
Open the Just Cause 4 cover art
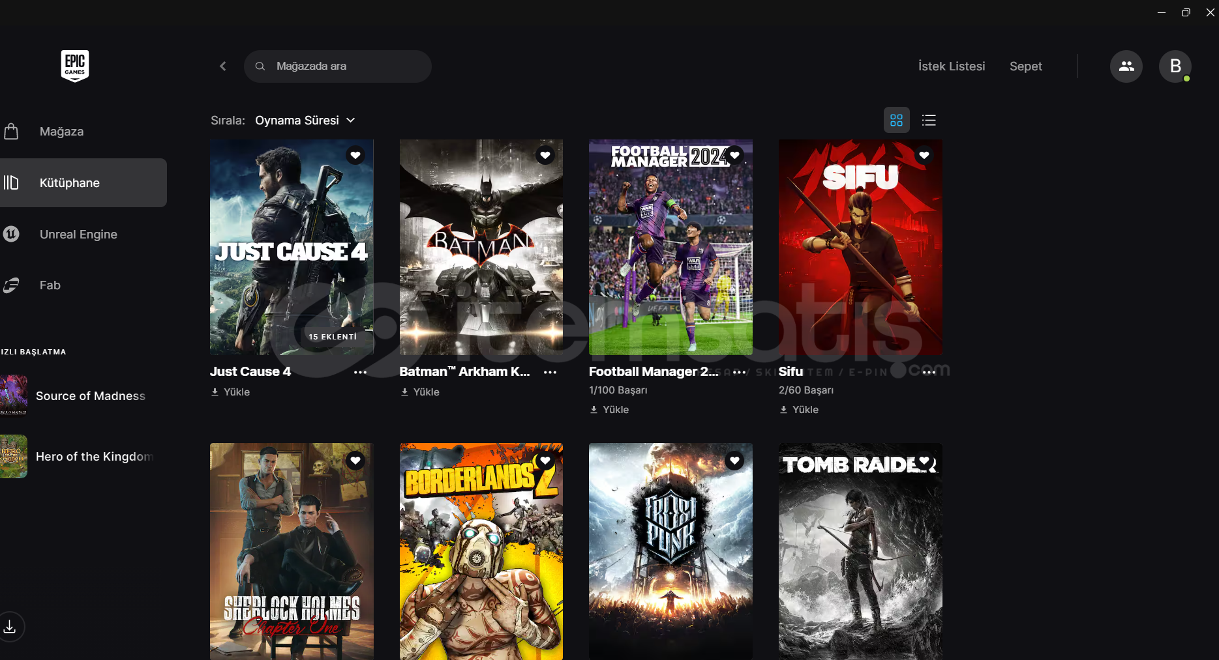[x=292, y=247]
